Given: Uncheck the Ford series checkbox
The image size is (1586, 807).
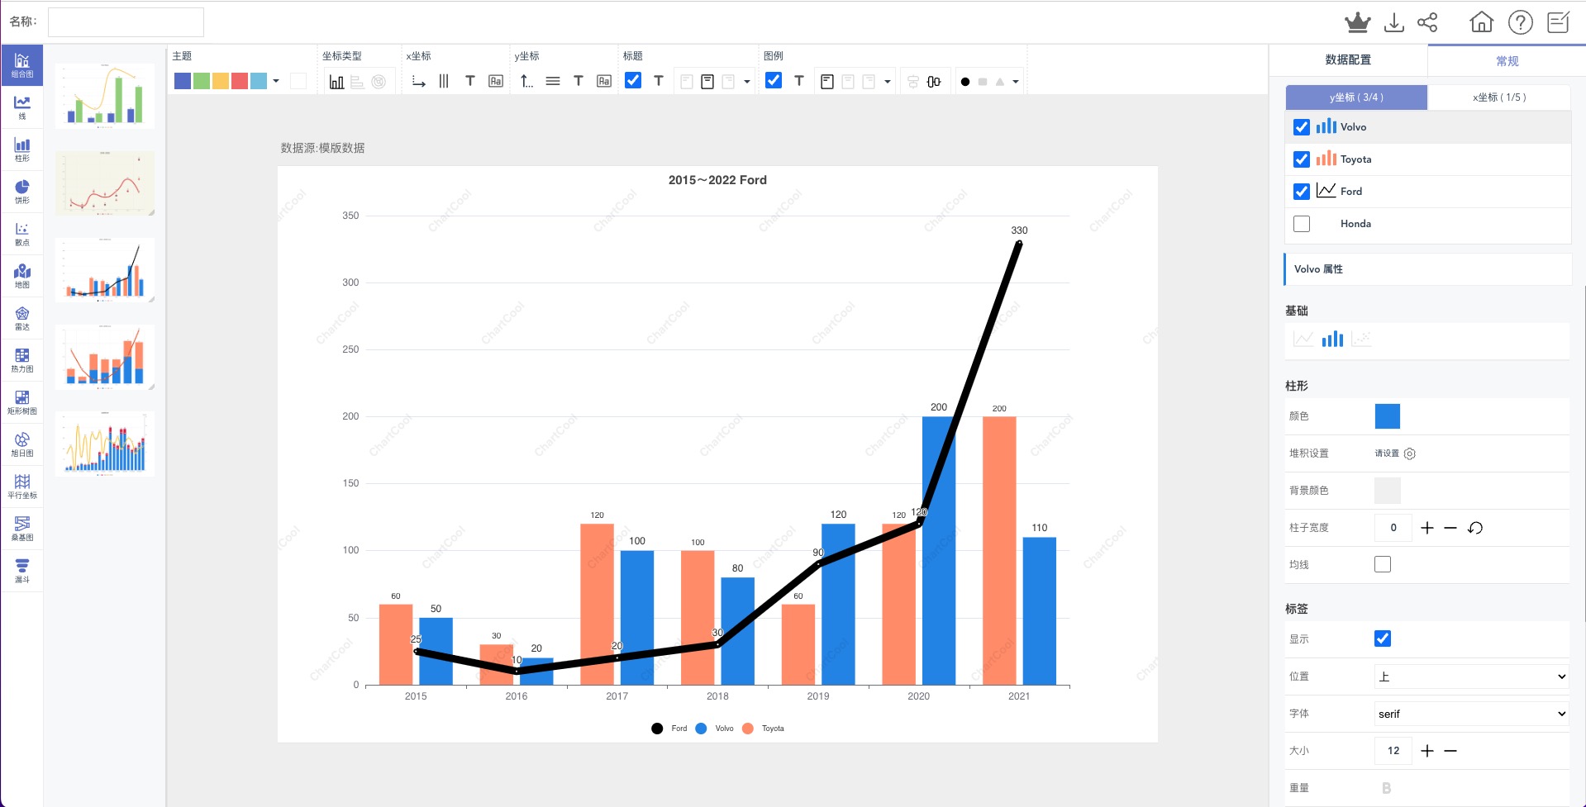Looking at the screenshot, I should click(x=1302, y=192).
